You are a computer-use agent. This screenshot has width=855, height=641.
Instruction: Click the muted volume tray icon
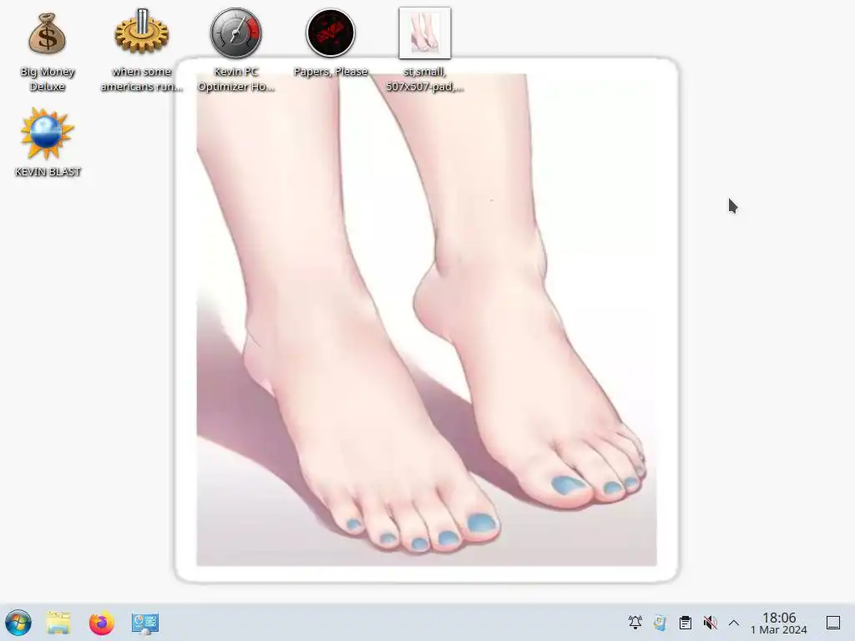[710, 623]
